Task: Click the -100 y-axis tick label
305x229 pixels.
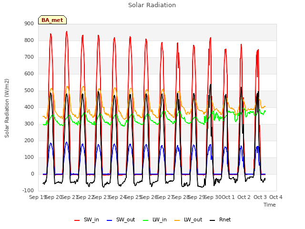Action: (x=28, y=190)
